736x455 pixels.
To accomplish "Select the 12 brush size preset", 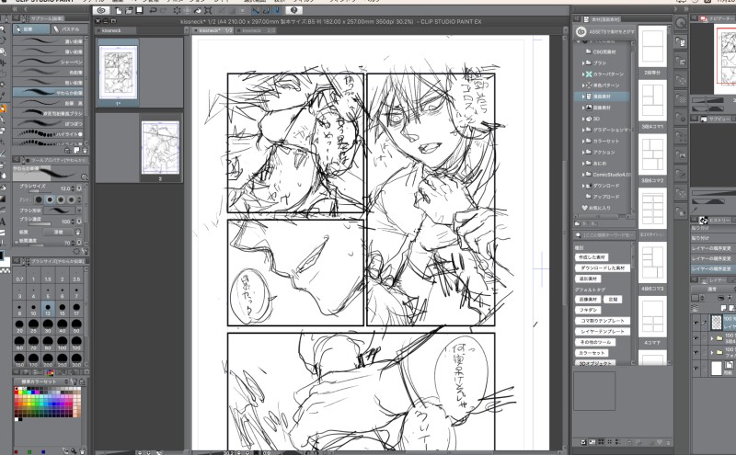I will click(x=48, y=309).
